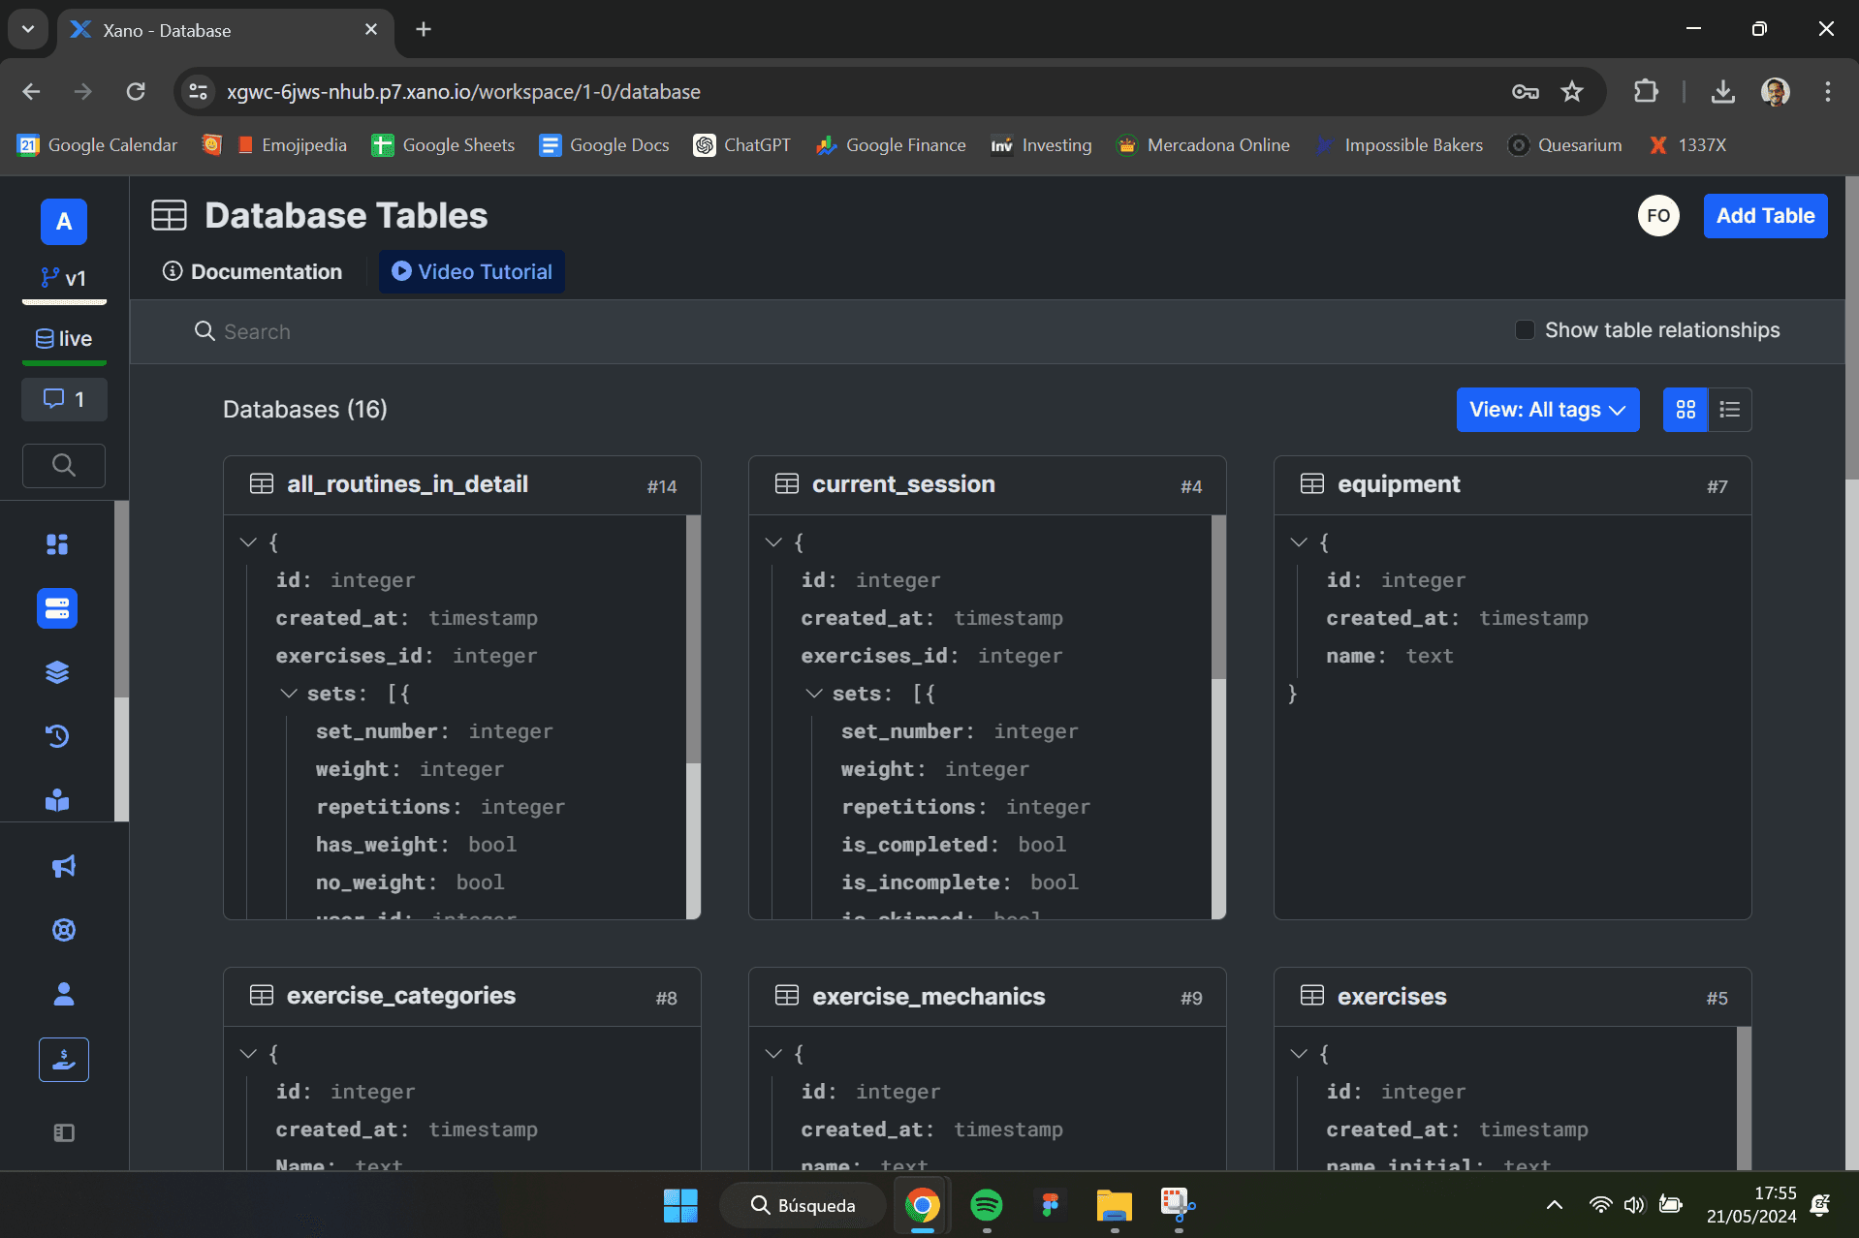
Task: Click the megaphone announcements icon
Action: point(64,866)
